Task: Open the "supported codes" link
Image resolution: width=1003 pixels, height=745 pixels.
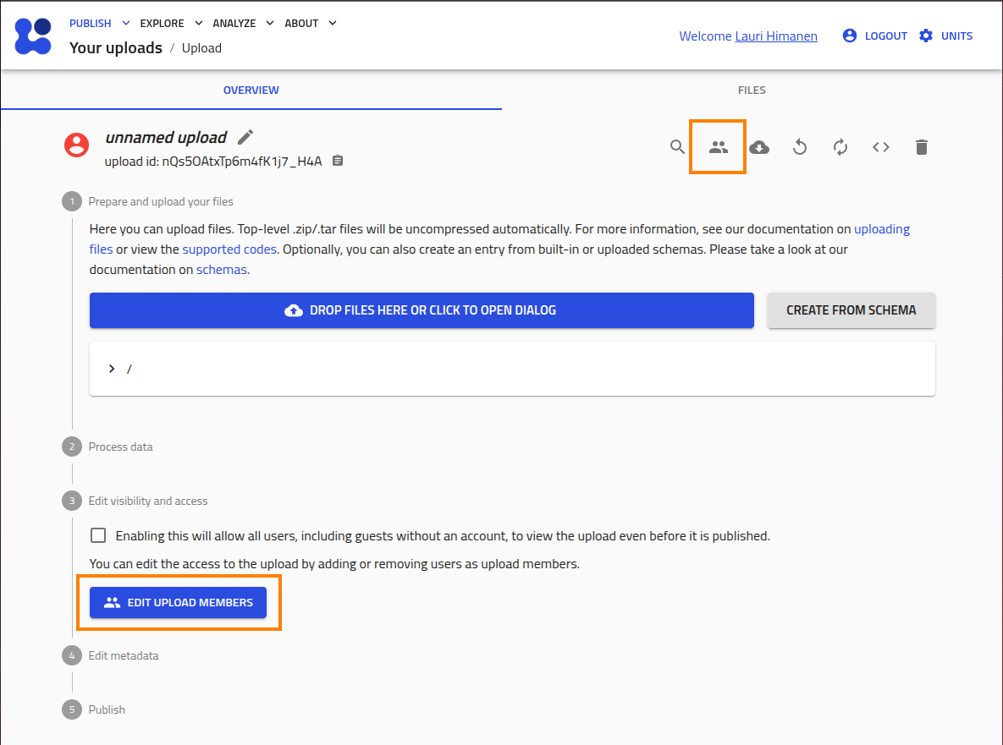Action: coord(229,249)
